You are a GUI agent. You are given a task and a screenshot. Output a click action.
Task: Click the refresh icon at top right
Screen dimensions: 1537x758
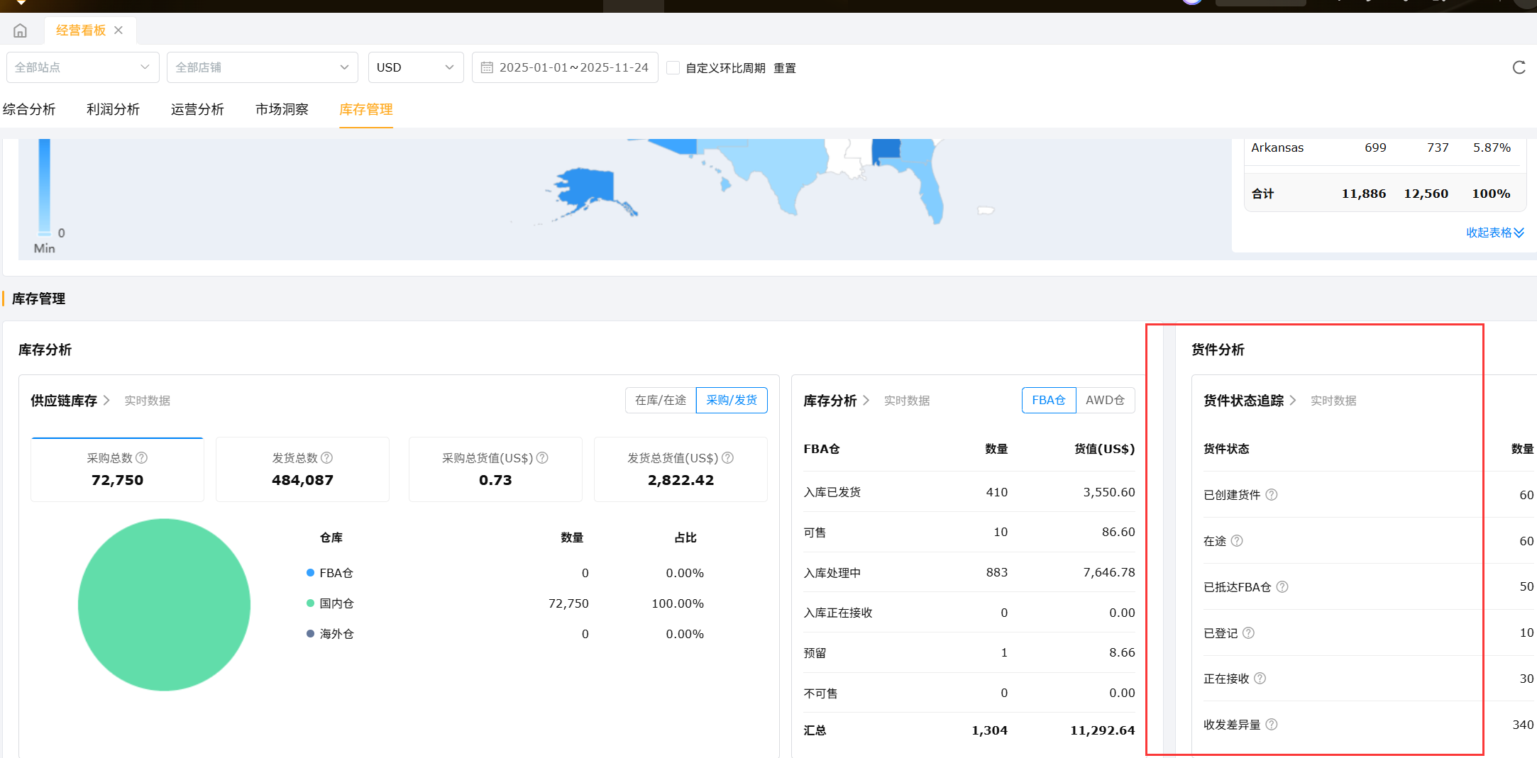coord(1519,67)
